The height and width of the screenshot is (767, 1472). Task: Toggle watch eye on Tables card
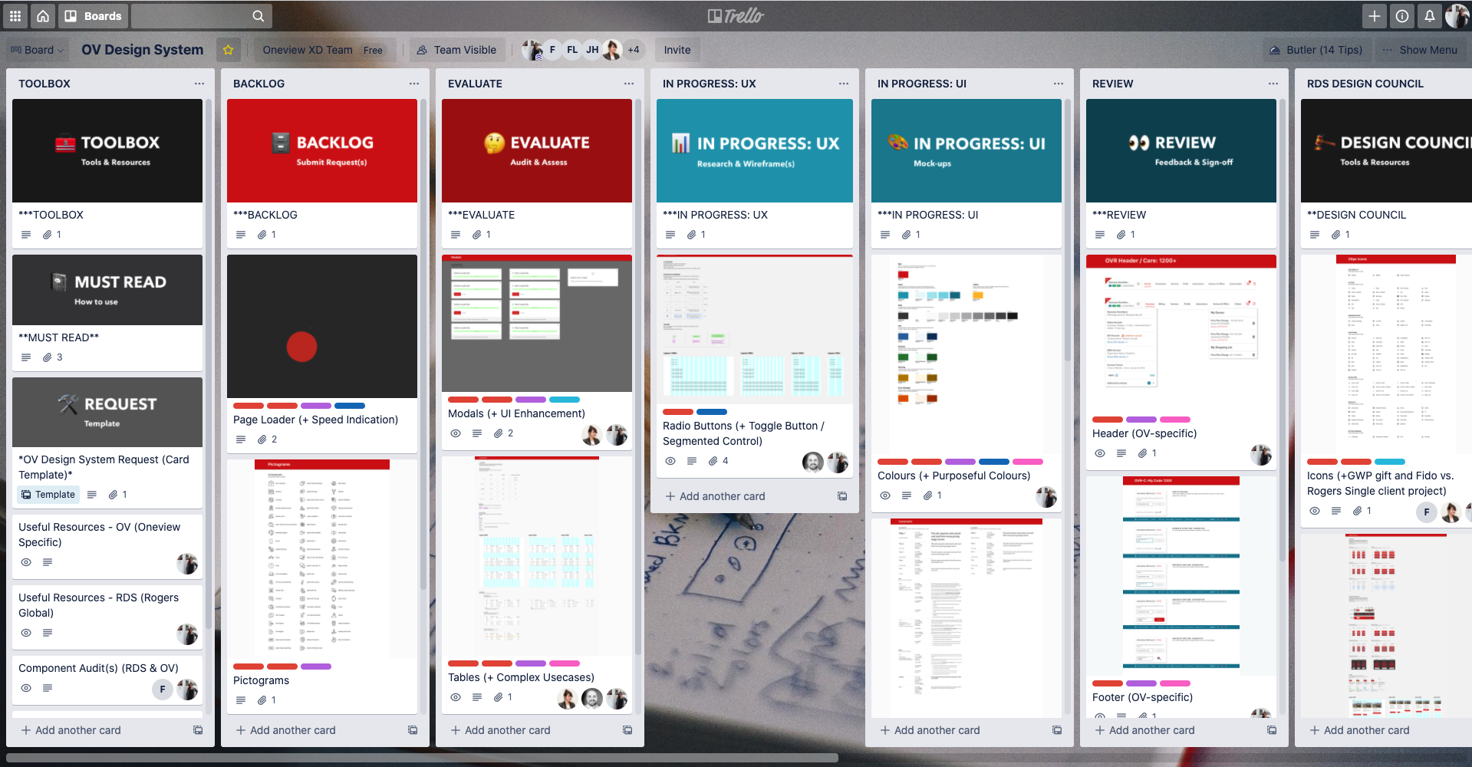coord(456,697)
